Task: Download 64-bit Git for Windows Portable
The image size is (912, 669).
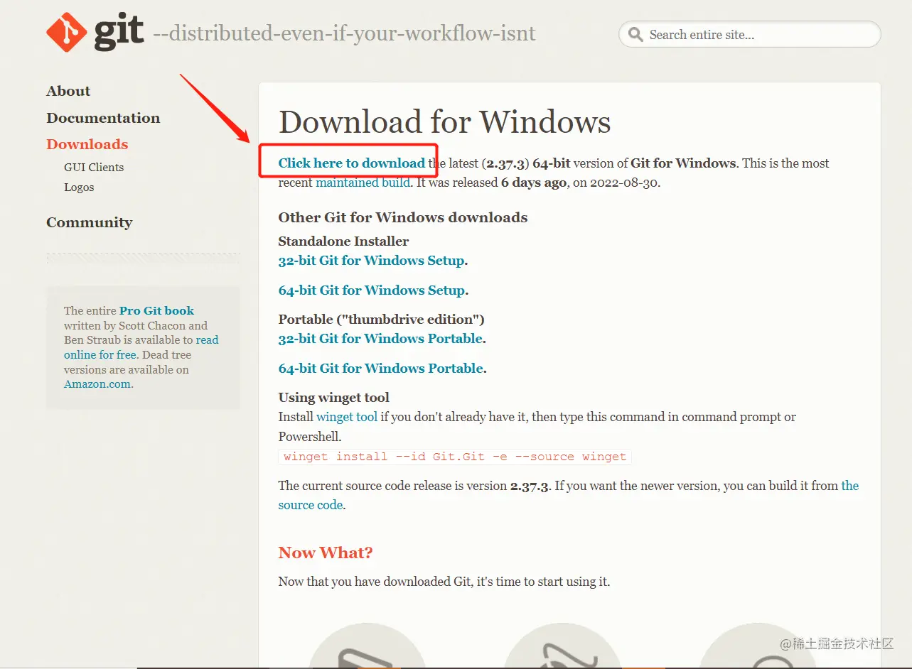Action: [381, 369]
